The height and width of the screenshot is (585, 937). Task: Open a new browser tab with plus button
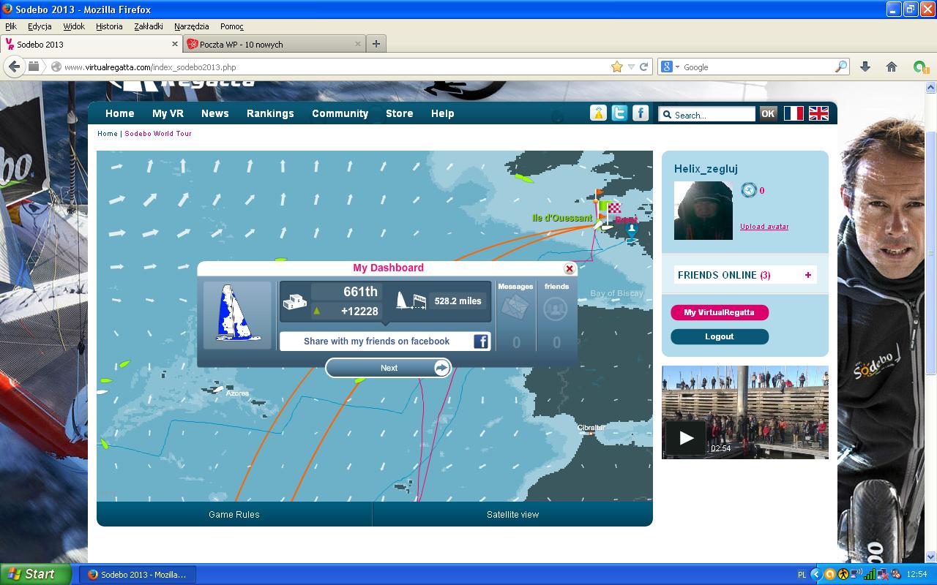[x=376, y=44]
